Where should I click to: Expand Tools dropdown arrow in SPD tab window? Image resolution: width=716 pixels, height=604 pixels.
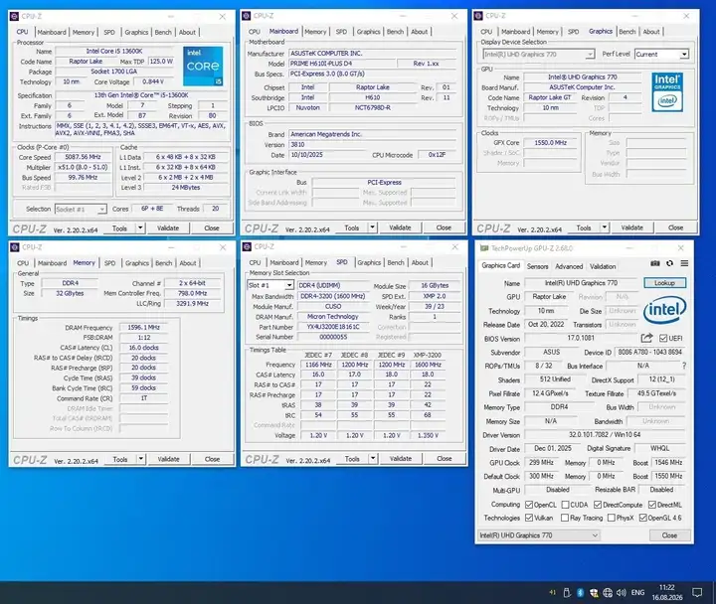tap(373, 459)
